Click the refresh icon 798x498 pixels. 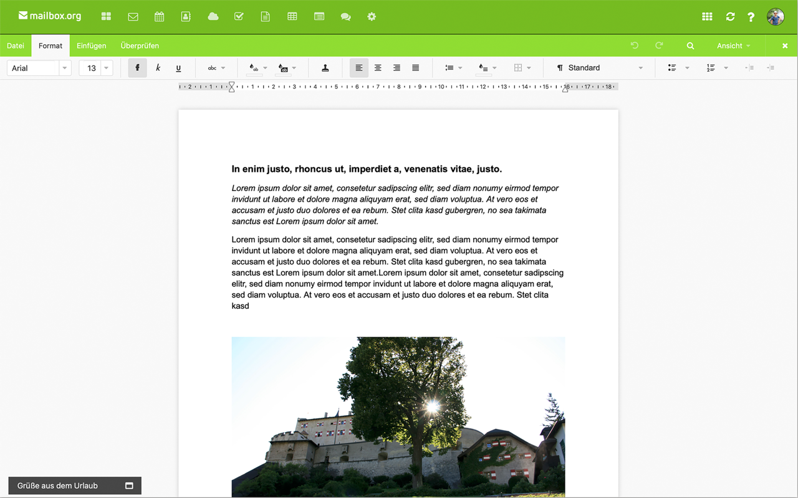tap(730, 17)
